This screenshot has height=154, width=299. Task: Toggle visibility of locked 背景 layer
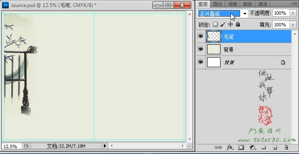point(200,62)
